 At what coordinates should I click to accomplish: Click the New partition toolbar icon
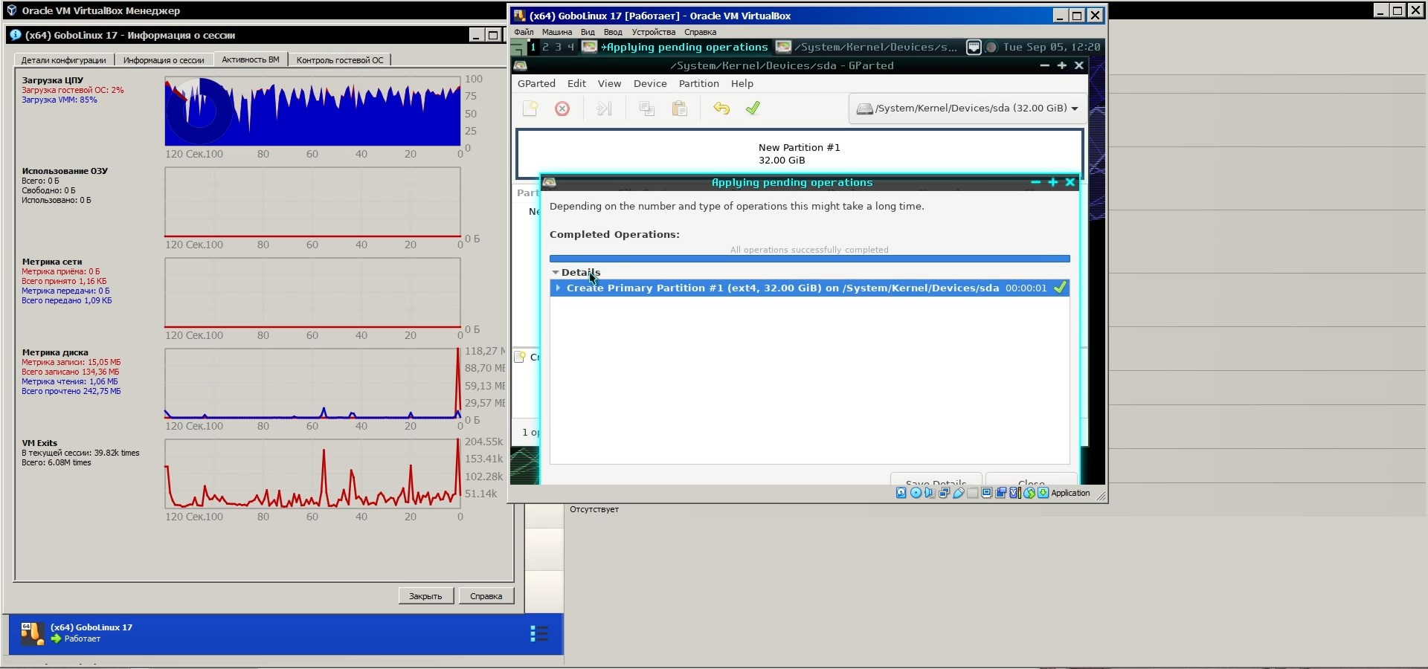point(530,109)
